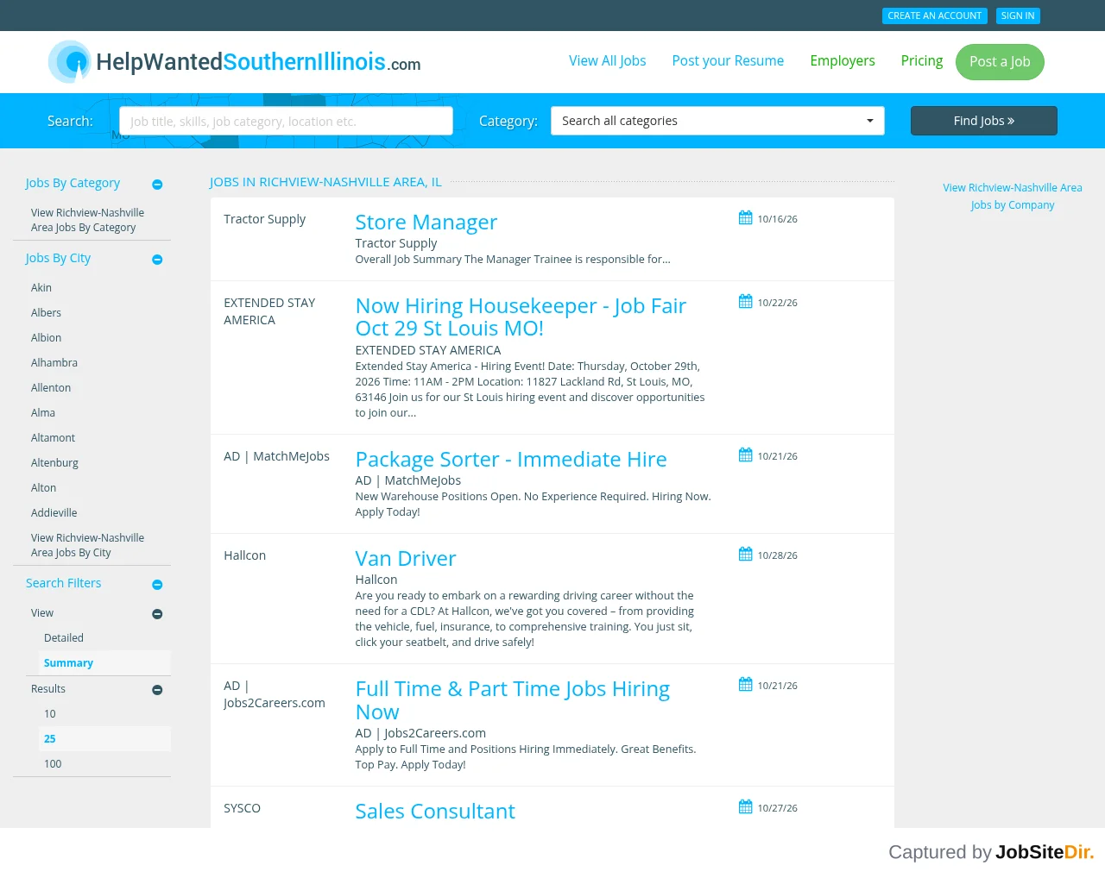1105x878 pixels.
Task: Select the Detailed view option
Action: [64, 638]
